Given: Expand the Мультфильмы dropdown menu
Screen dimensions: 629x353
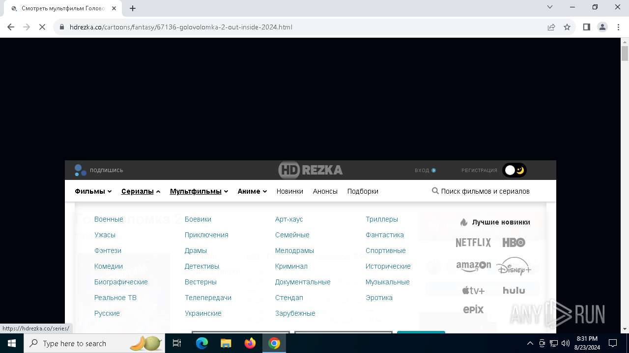Looking at the screenshot, I should click(199, 191).
